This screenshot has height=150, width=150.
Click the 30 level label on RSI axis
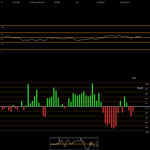2,44
